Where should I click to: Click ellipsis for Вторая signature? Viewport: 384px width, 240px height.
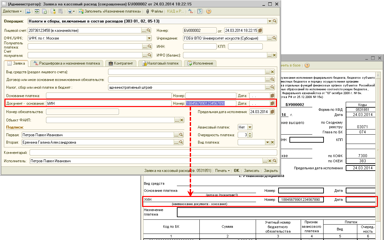(176, 142)
